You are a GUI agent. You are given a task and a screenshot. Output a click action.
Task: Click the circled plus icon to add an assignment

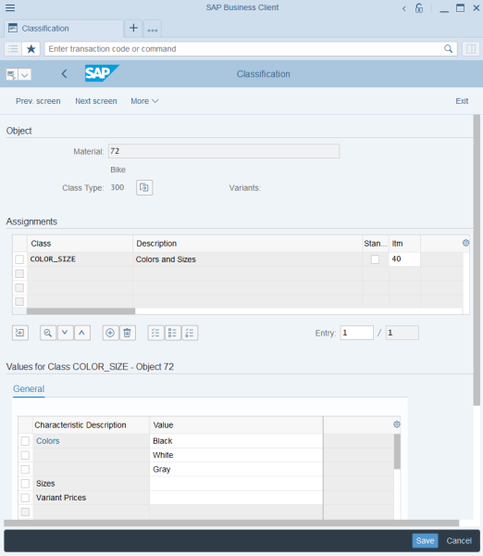pyautogui.click(x=110, y=333)
